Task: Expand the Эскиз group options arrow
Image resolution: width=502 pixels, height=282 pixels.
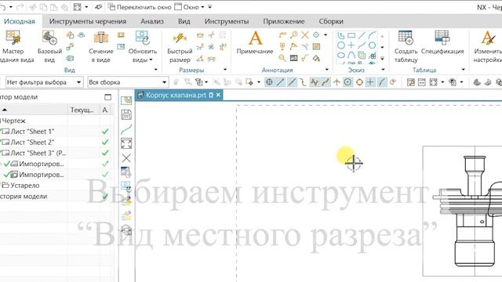Action: click(384, 70)
